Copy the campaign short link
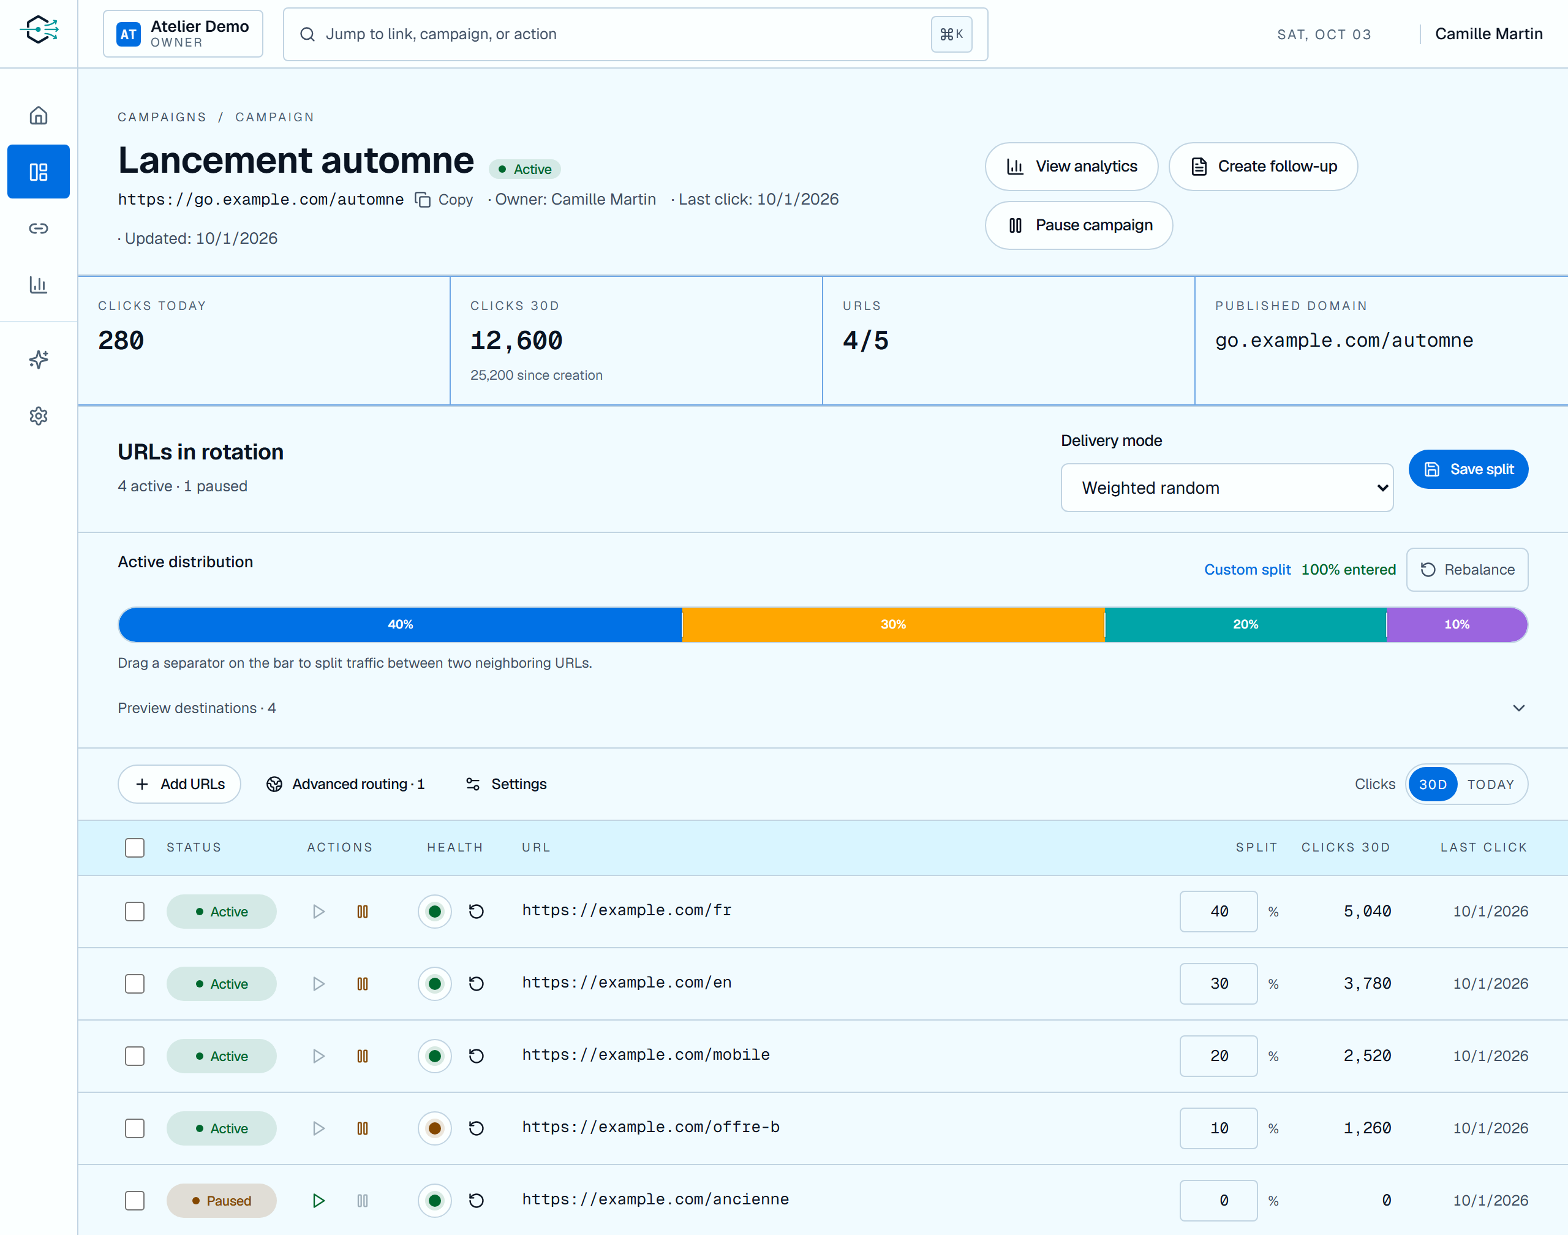1568x1235 pixels. click(x=444, y=200)
